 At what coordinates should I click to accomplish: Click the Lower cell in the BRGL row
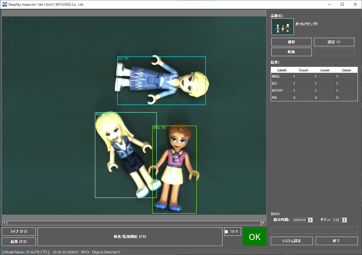pyautogui.click(x=325, y=76)
